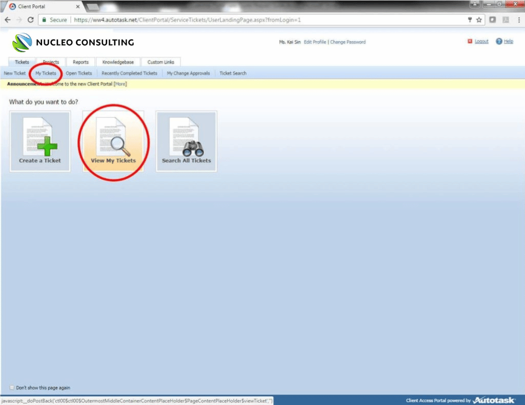The height and width of the screenshot is (405, 525).
Task: Open the Custom Links tab
Action: 161,62
